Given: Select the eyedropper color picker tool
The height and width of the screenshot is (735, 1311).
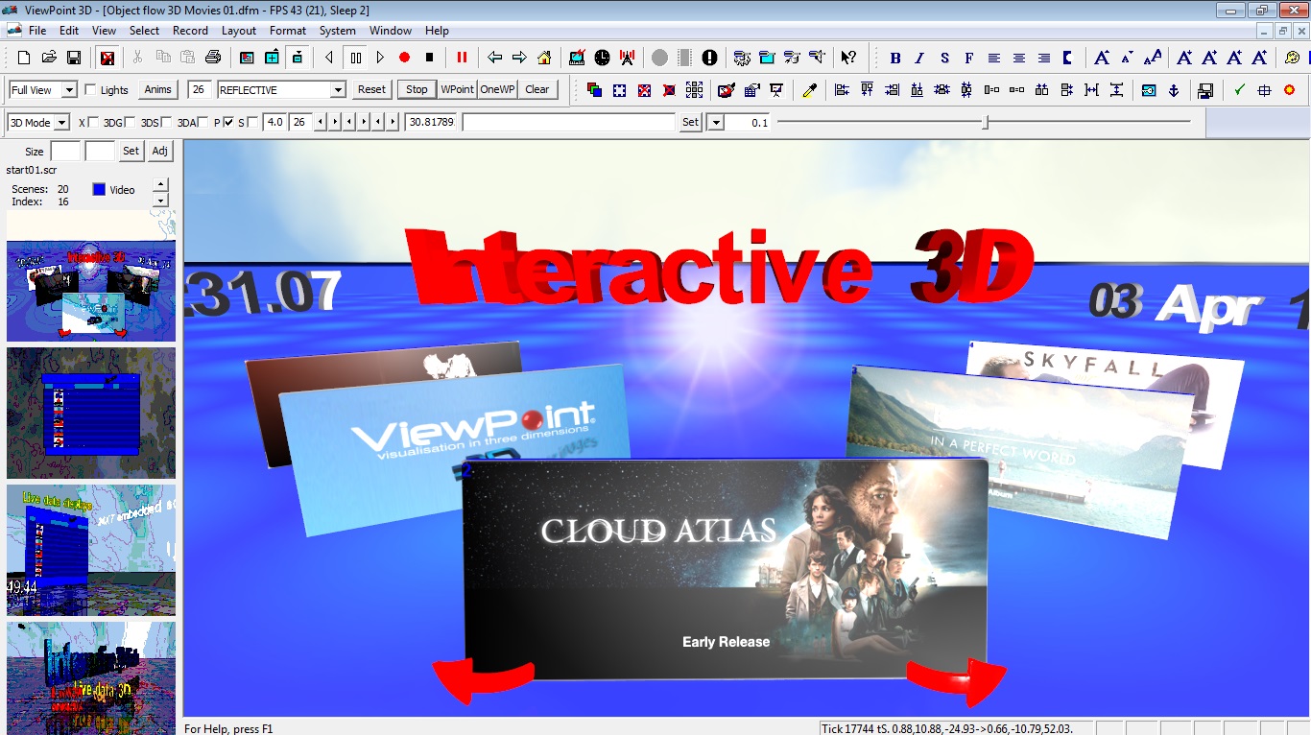Looking at the screenshot, I should [809, 90].
